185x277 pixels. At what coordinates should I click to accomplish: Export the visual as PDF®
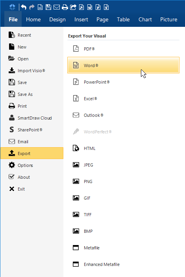coord(123,49)
